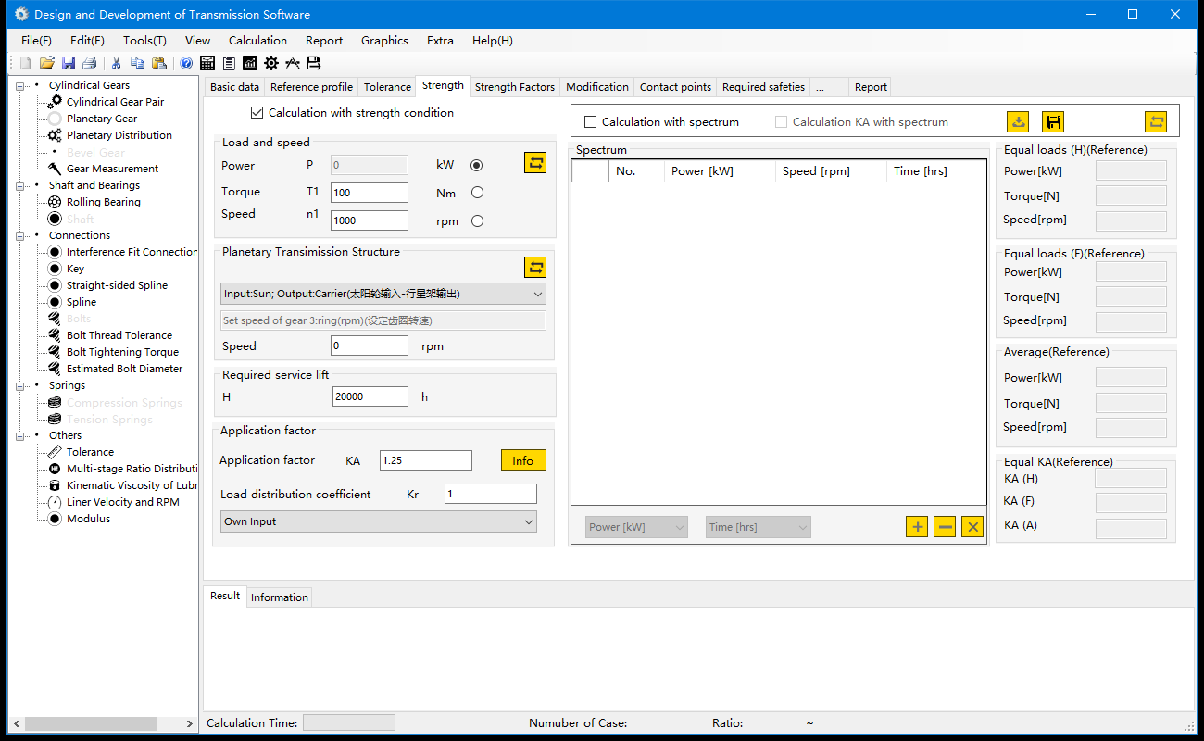This screenshot has width=1204, height=741.
Task: Click the Paste clipboard icon
Action: click(x=159, y=63)
